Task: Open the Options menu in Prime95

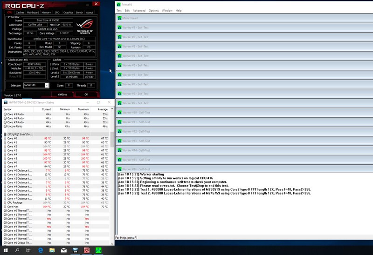Action: point(153,10)
